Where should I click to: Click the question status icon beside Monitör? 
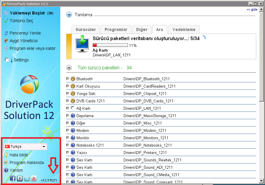[x=73, y=138]
